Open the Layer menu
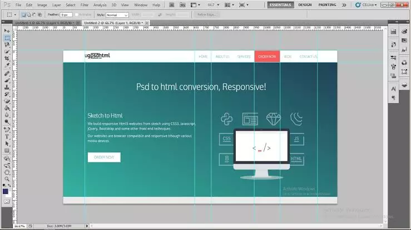 (56, 5)
